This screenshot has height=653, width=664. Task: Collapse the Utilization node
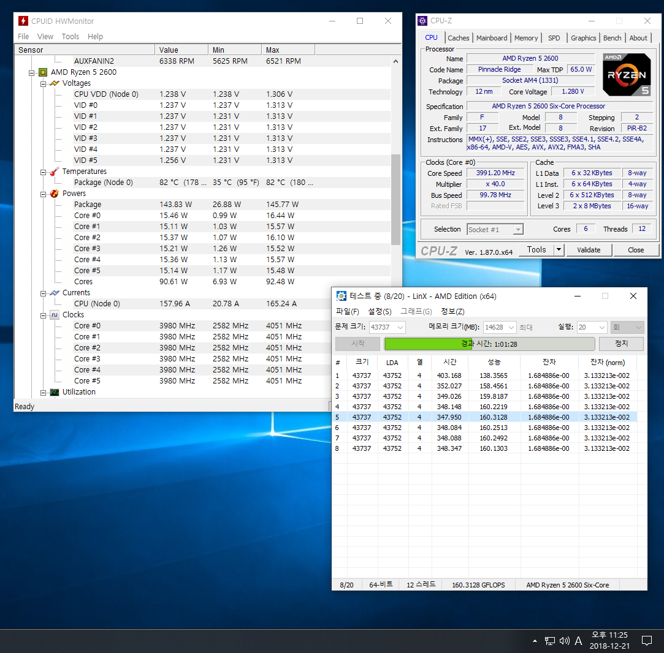point(43,393)
